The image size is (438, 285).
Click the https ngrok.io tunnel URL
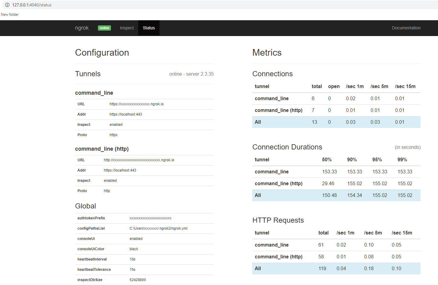click(x=136, y=104)
